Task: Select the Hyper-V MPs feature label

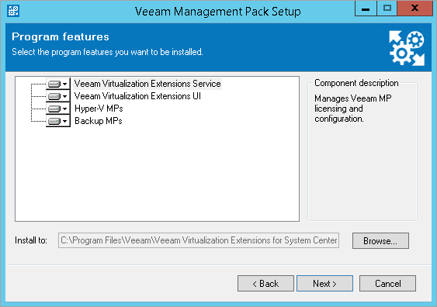Action: 99,109
